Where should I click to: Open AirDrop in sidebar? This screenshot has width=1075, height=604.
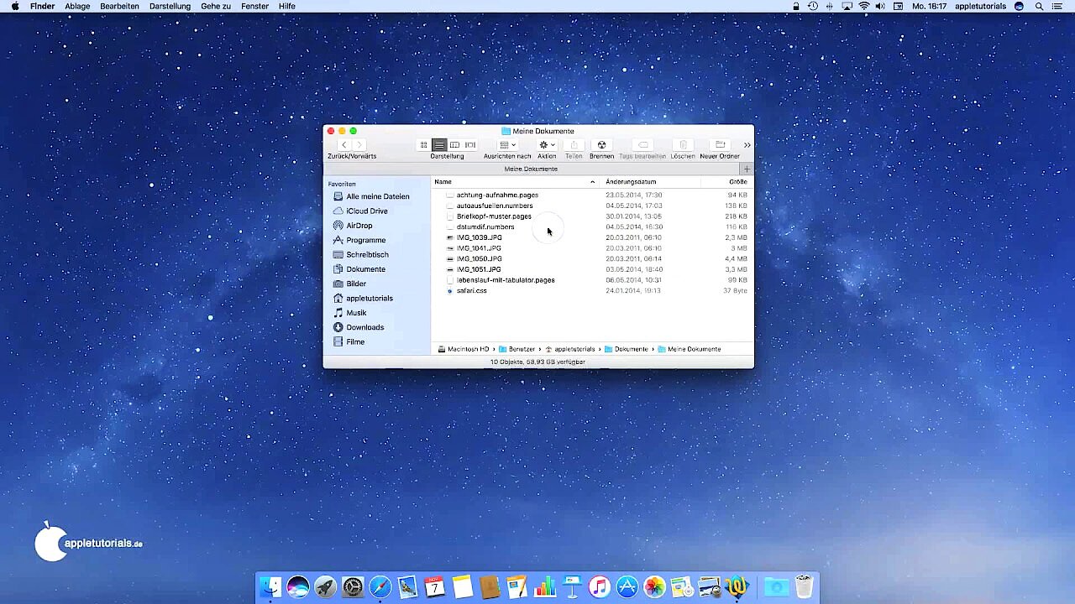[353, 226]
